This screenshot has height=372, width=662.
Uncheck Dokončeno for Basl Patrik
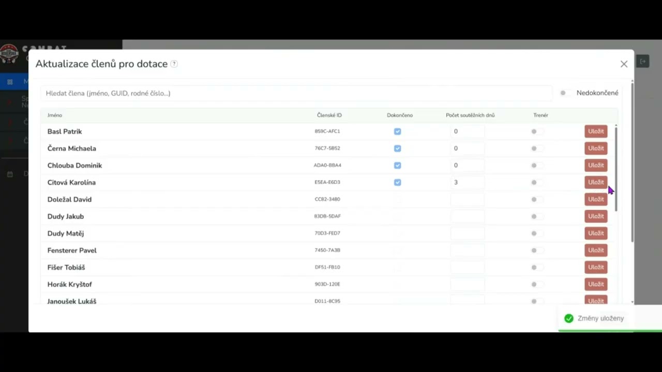397,131
